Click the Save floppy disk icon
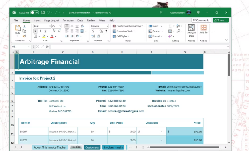Viewport: 249px width, 151px height. tap(43, 12)
